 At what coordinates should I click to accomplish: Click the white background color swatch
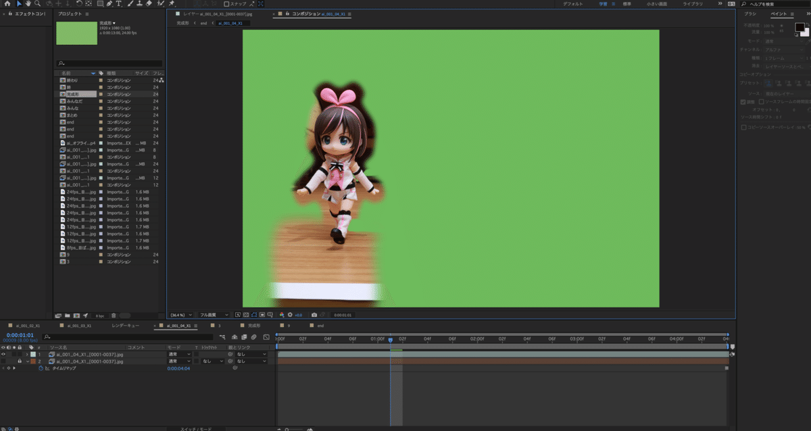click(806, 32)
